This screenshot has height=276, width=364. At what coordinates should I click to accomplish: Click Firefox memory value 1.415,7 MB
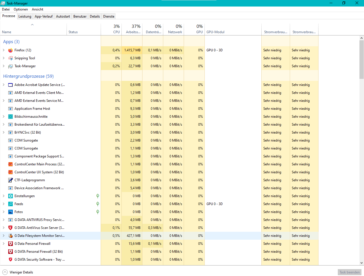132,50
